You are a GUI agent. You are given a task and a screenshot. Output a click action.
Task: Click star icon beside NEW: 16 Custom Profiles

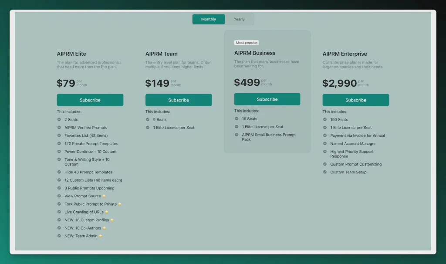point(112,220)
